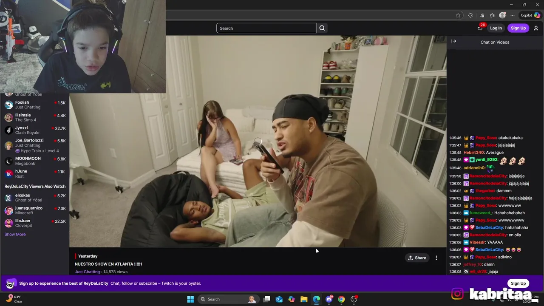This screenshot has width=544, height=306.
Task: Open Discord from the taskbar
Action: coord(329,299)
